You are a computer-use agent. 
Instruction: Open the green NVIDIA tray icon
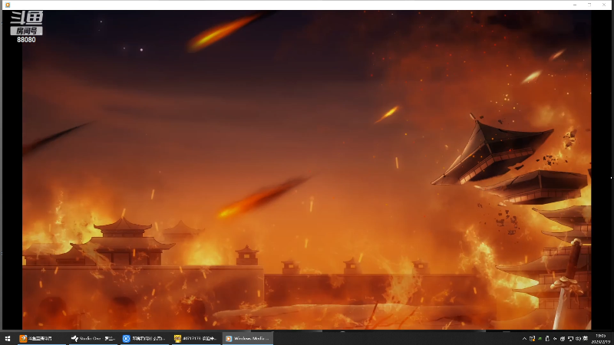click(x=540, y=339)
